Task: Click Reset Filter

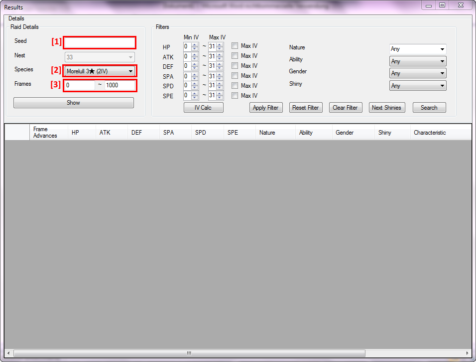Action: pos(306,107)
